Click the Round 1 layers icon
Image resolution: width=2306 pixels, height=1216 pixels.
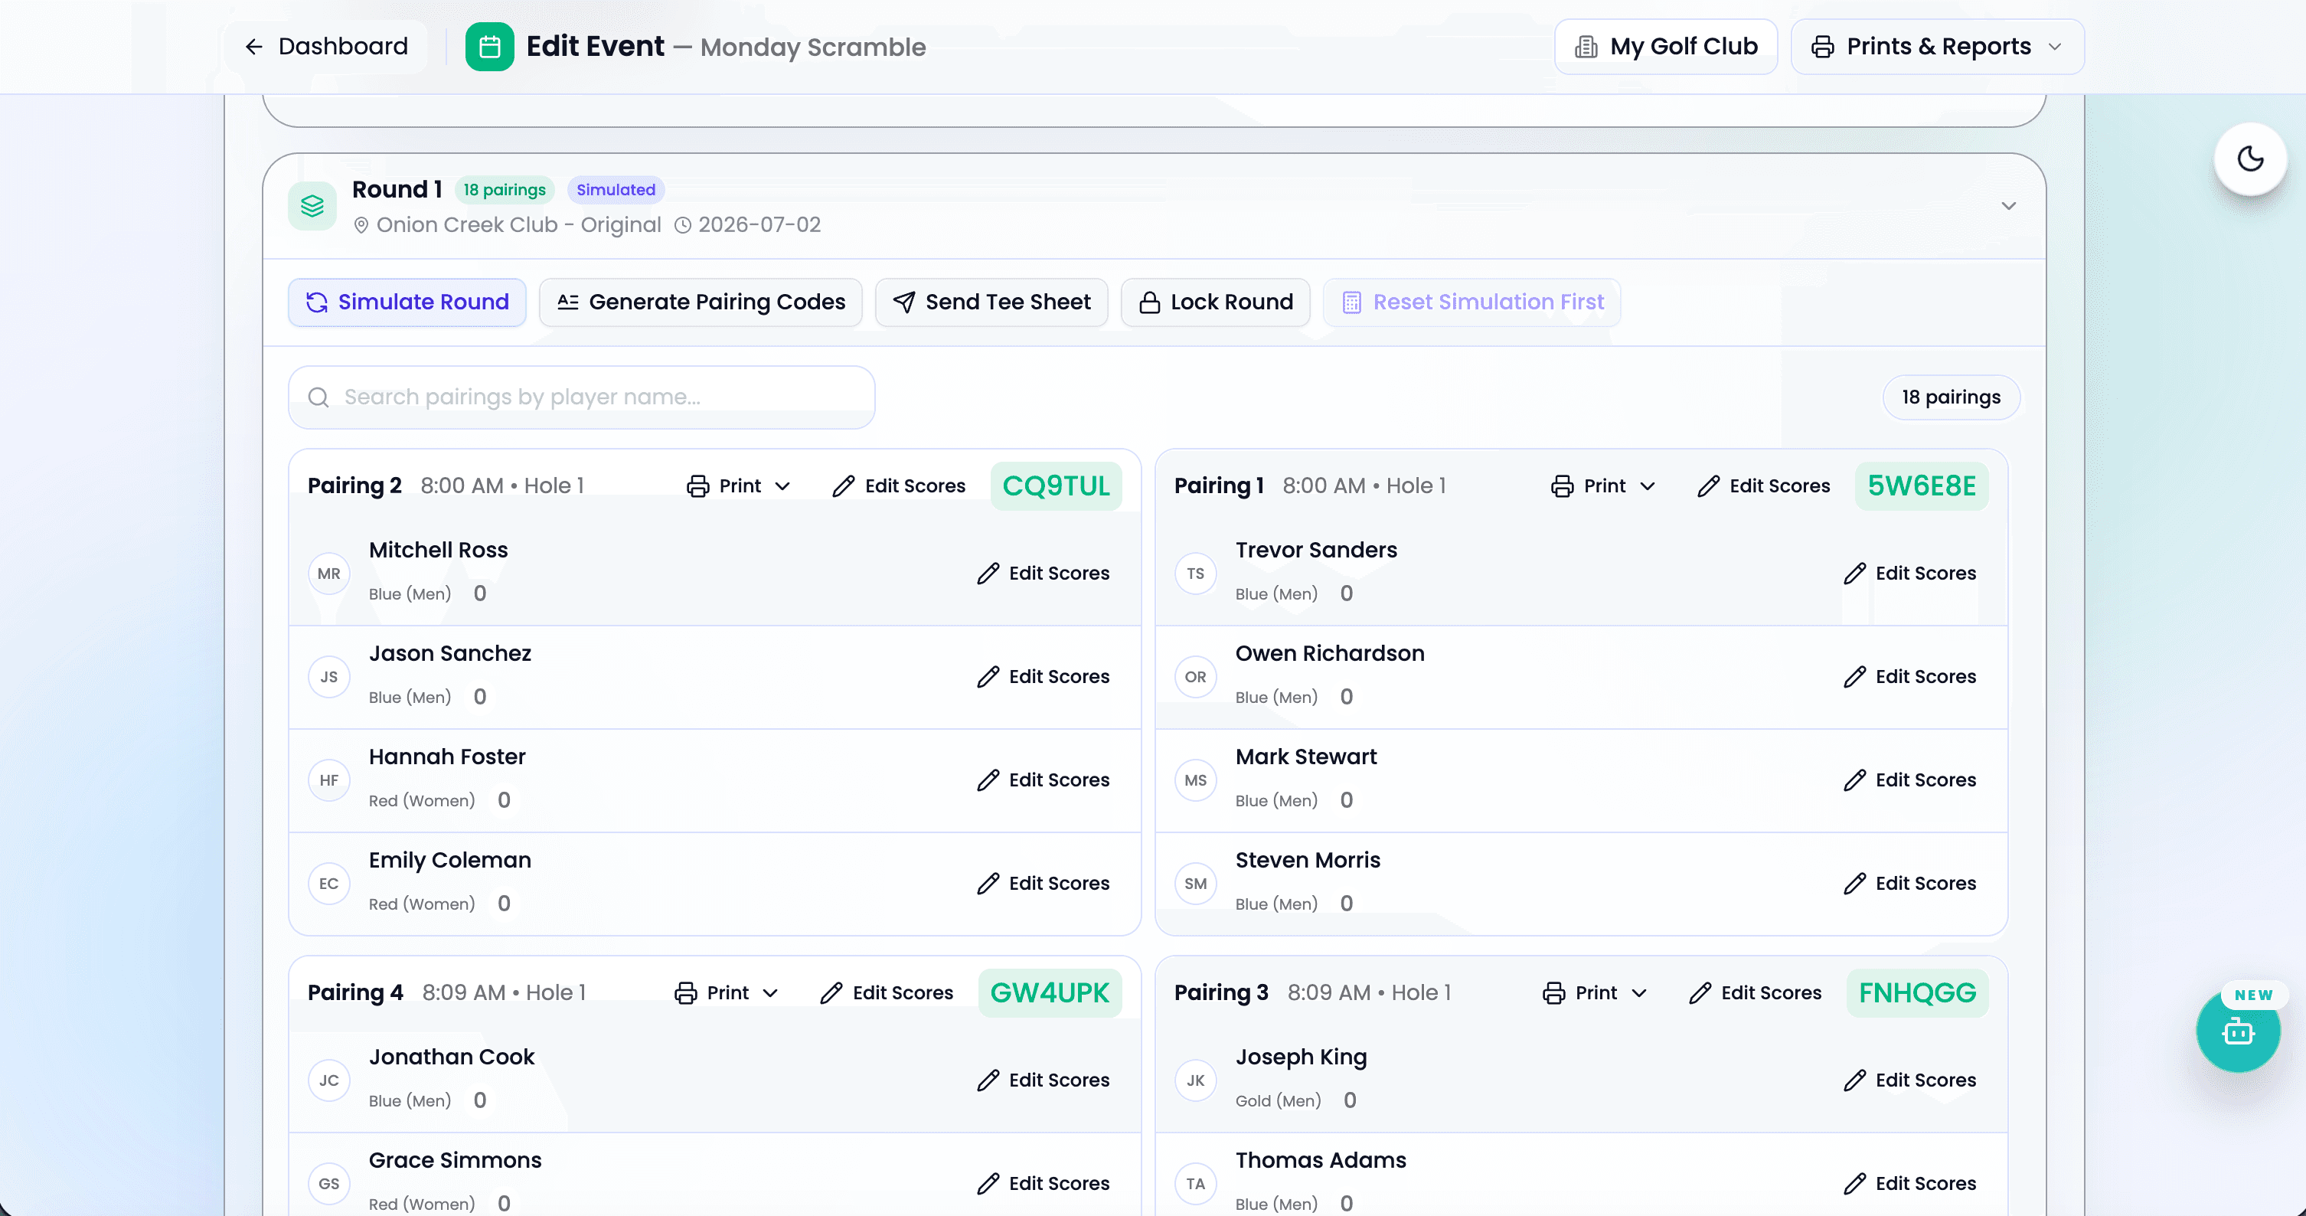click(x=312, y=206)
